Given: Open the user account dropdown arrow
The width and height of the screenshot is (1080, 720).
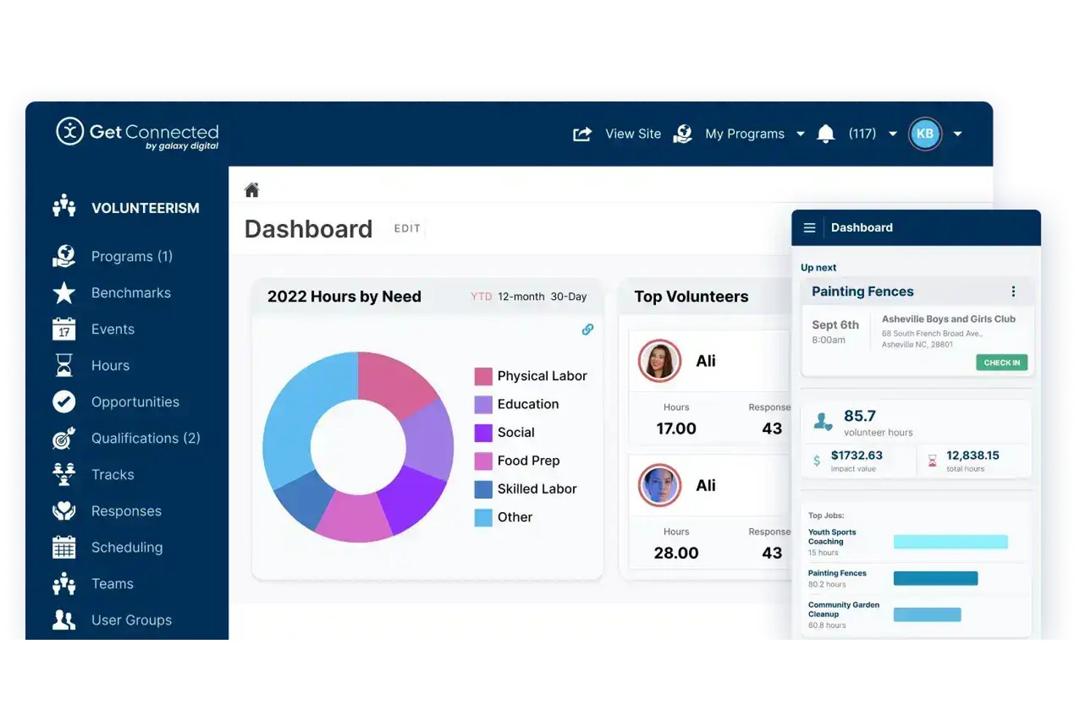Looking at the screenshot, I should pyautogui.click(x=957, y=134).
